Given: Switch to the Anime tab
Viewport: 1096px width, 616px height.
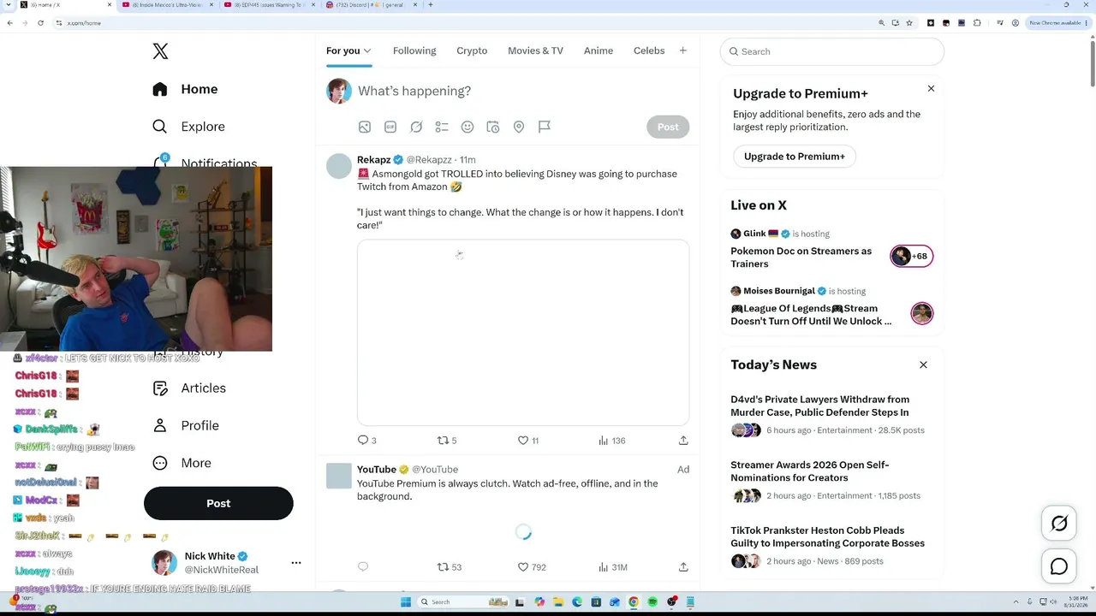Looking at the screenshot, I should tap(599, 50).
